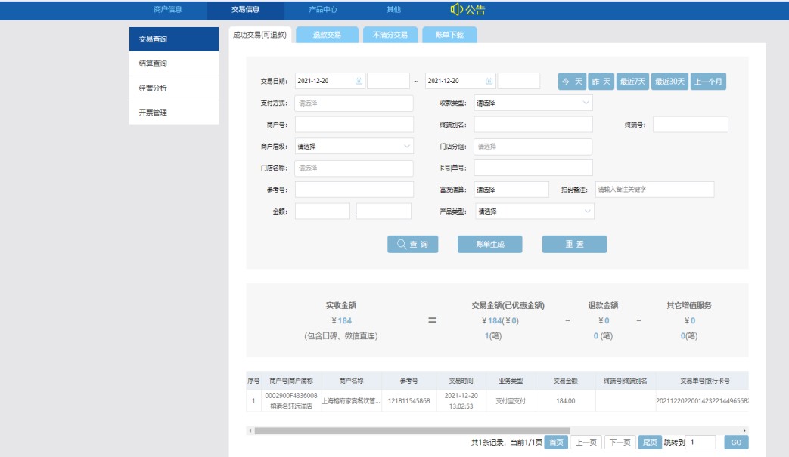
Task: Click the announcement speaker icon
Action: pos(455,10)
